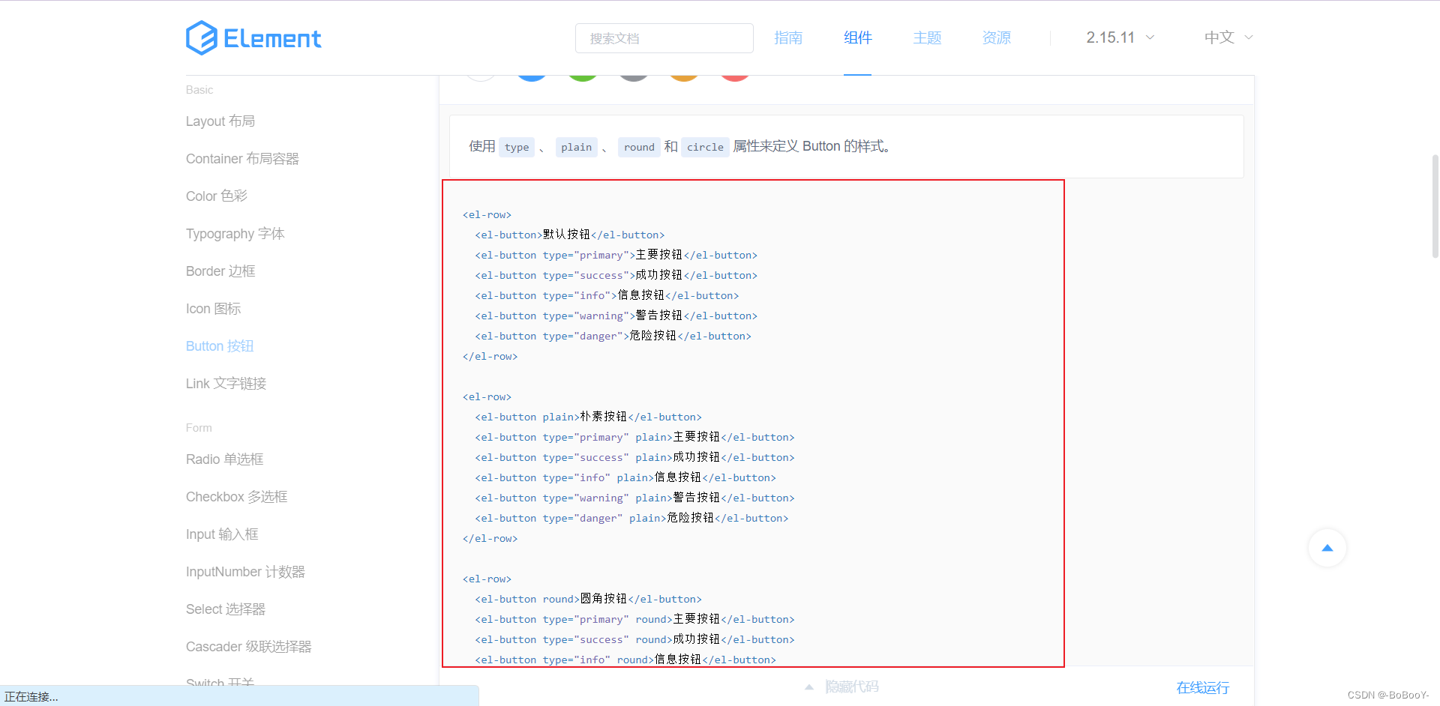
Task: Click code line plain>朴素按钮
Action: coord(589,417)
